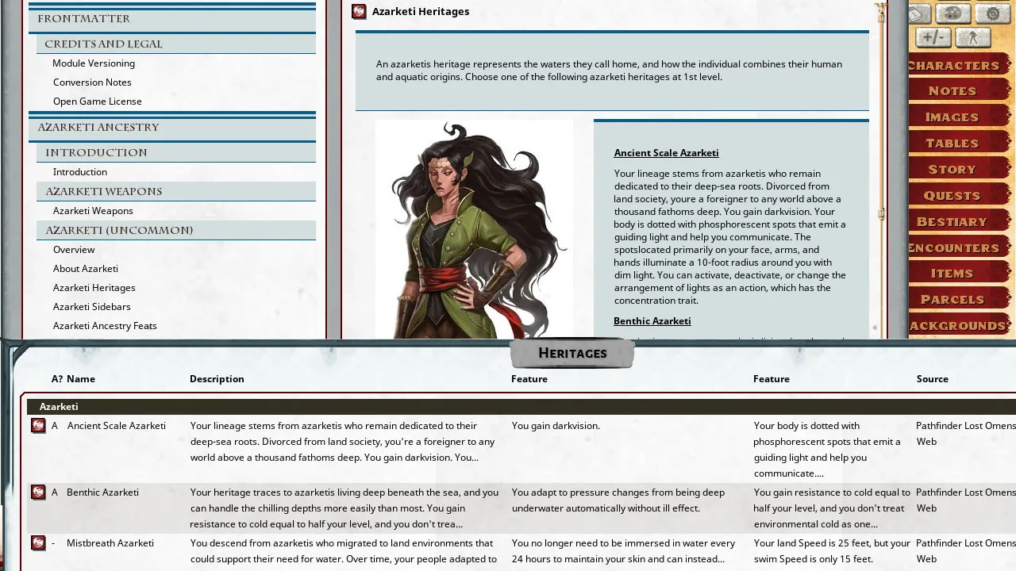Click 'You gain darkvision.' feature cell
The width and height of the screenshot is (1016, 571).
tap(556, 426)
